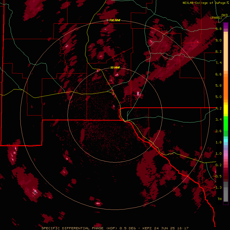Click the 4.2 legend value
Screen dimensions: 230x230
pyautogui.click(x=218, y=108)
